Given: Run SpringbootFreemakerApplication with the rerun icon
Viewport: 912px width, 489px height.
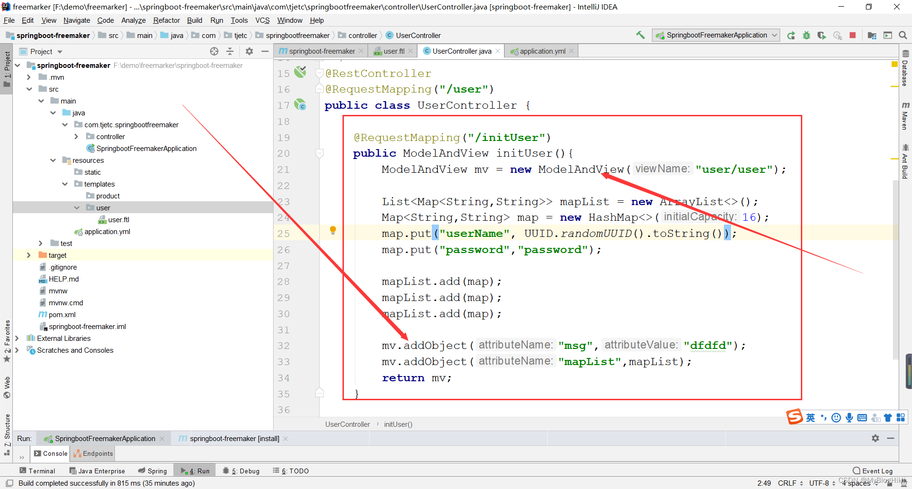Looking at the screenshot, I should (791, 36).
